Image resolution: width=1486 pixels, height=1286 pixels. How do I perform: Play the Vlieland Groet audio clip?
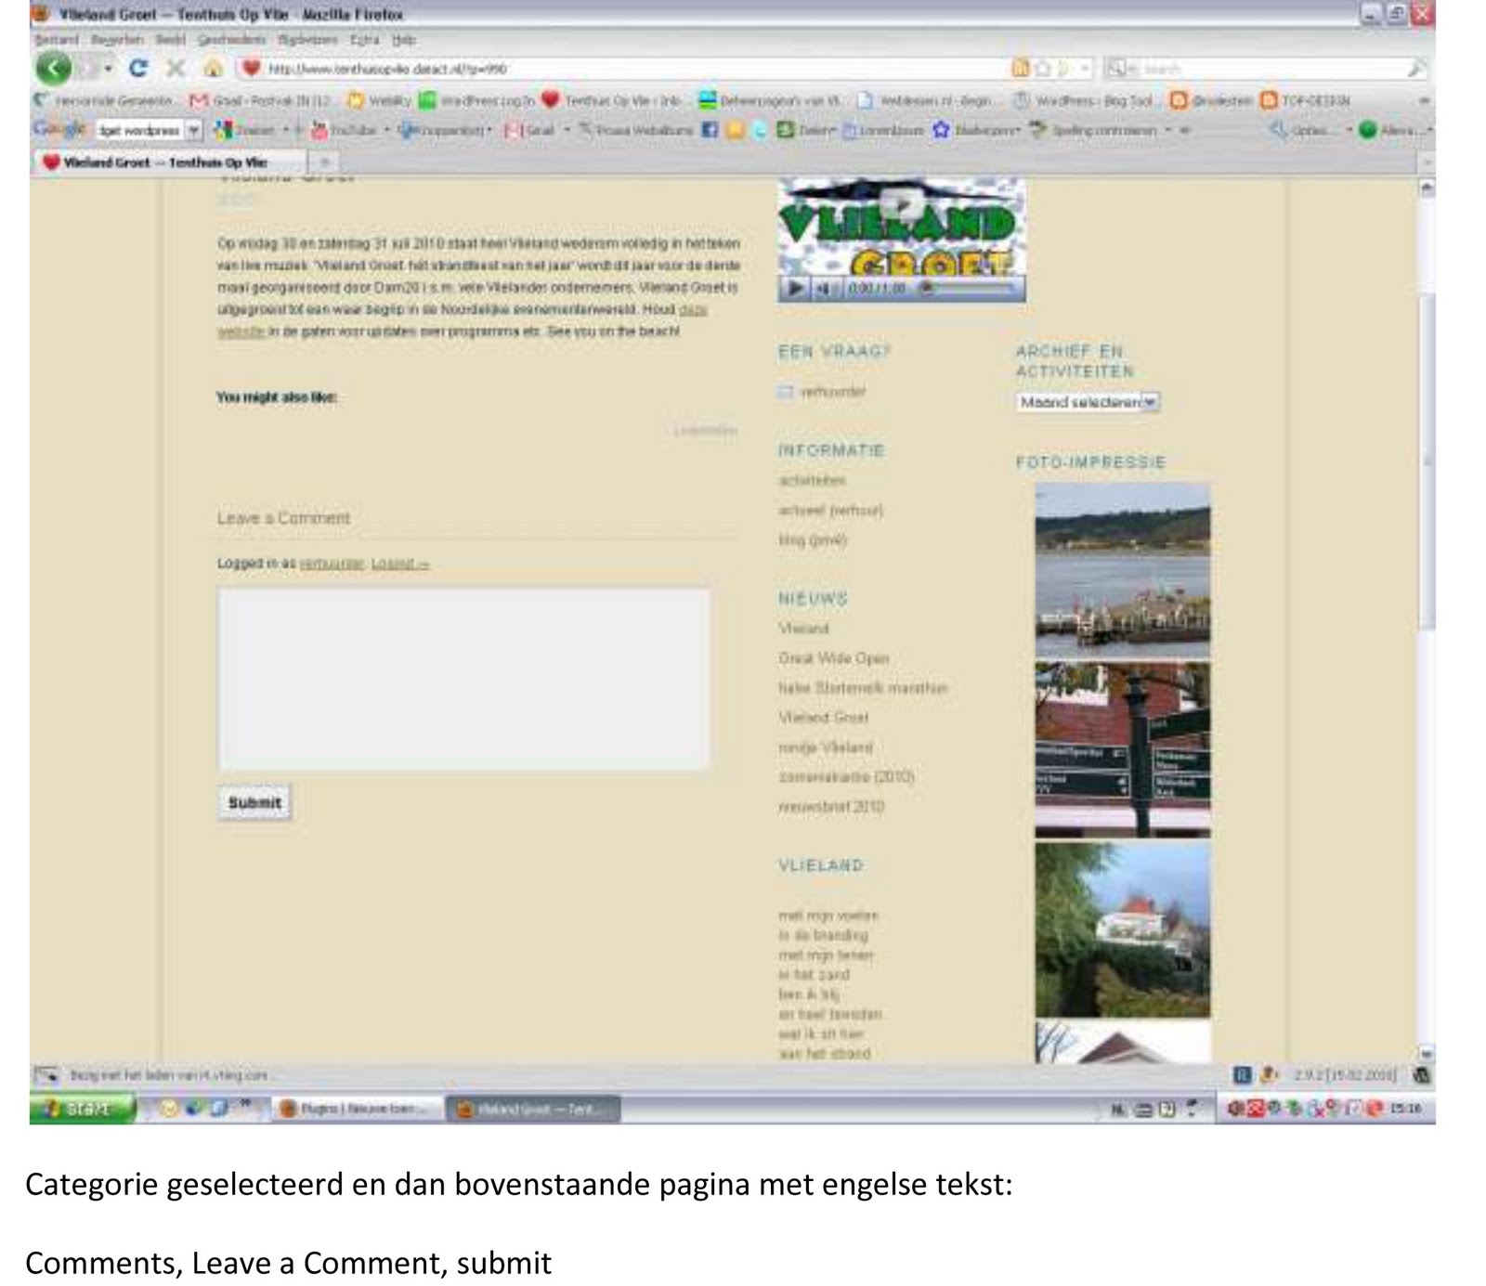(796, 289)
